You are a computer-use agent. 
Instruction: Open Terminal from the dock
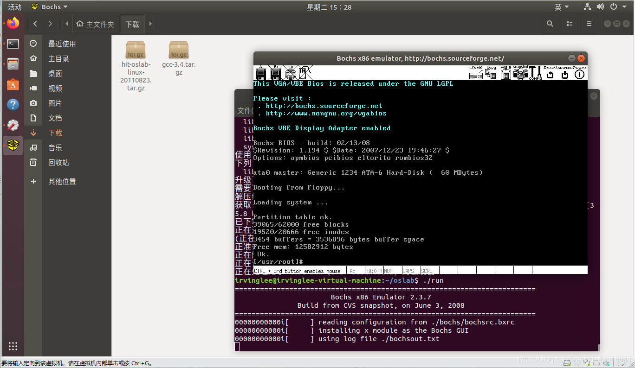[x=13, y=44]
